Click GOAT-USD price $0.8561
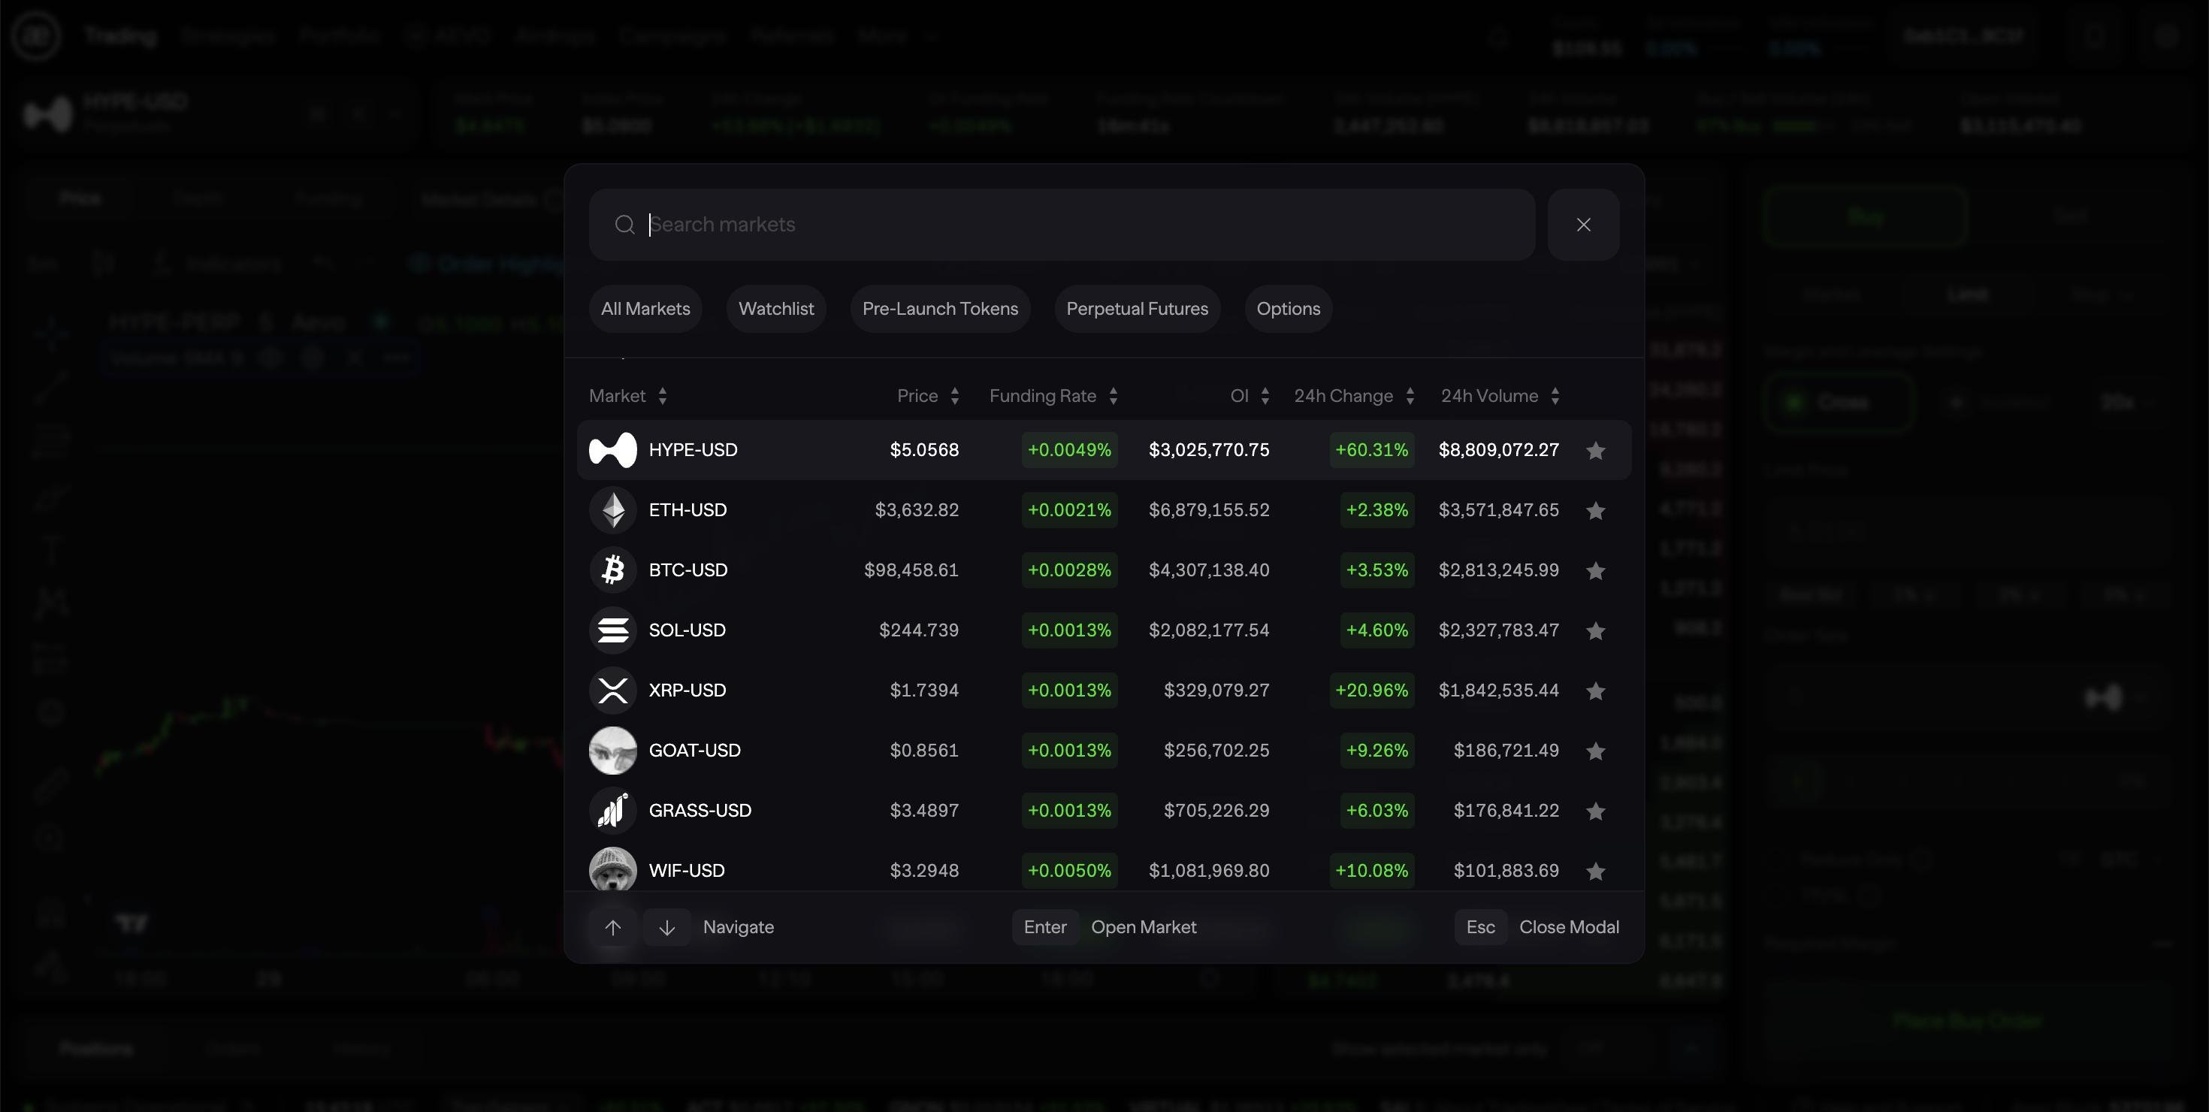Image resolution: width=2209 pixels, height=1112 pixels. (x=923, y=750)
